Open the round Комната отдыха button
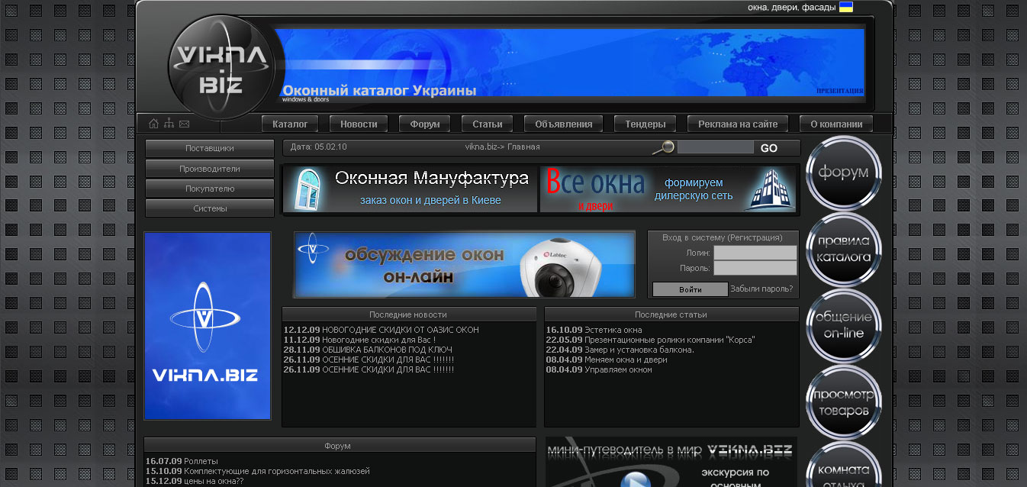Viewport: 1027px width, 487px height. (x=844, y=465)
